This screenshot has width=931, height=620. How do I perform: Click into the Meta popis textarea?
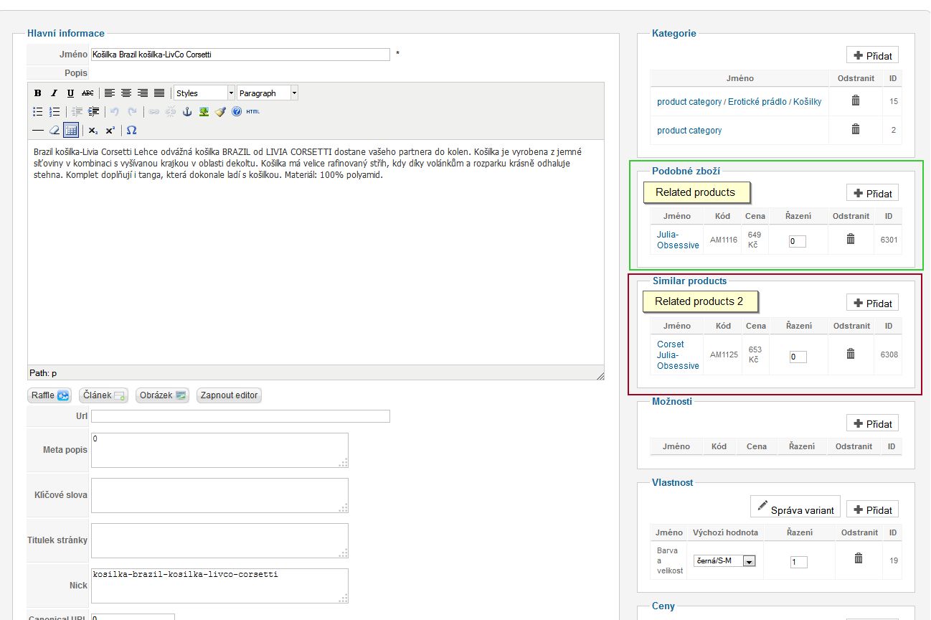(219, 450)
